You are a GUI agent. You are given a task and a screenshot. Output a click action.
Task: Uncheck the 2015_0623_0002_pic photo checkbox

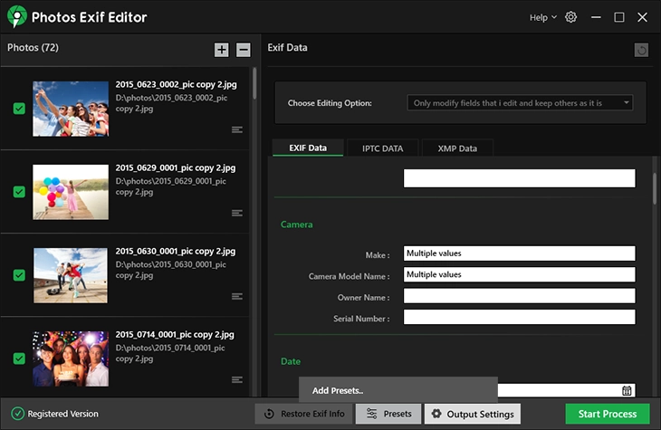click(19, 109)
